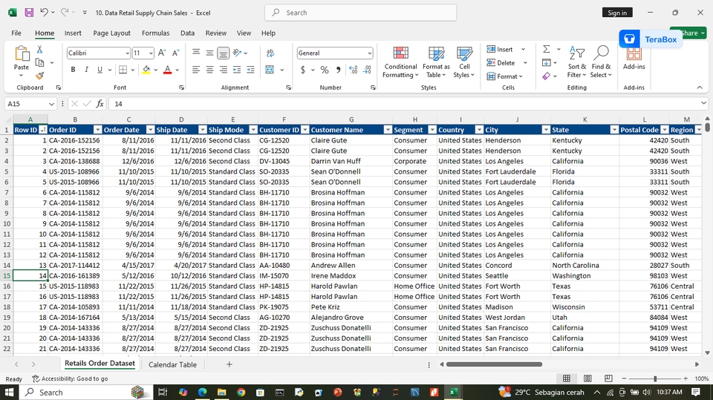
Task: Click the Insert Function fx icon
Action: [100, 104]
